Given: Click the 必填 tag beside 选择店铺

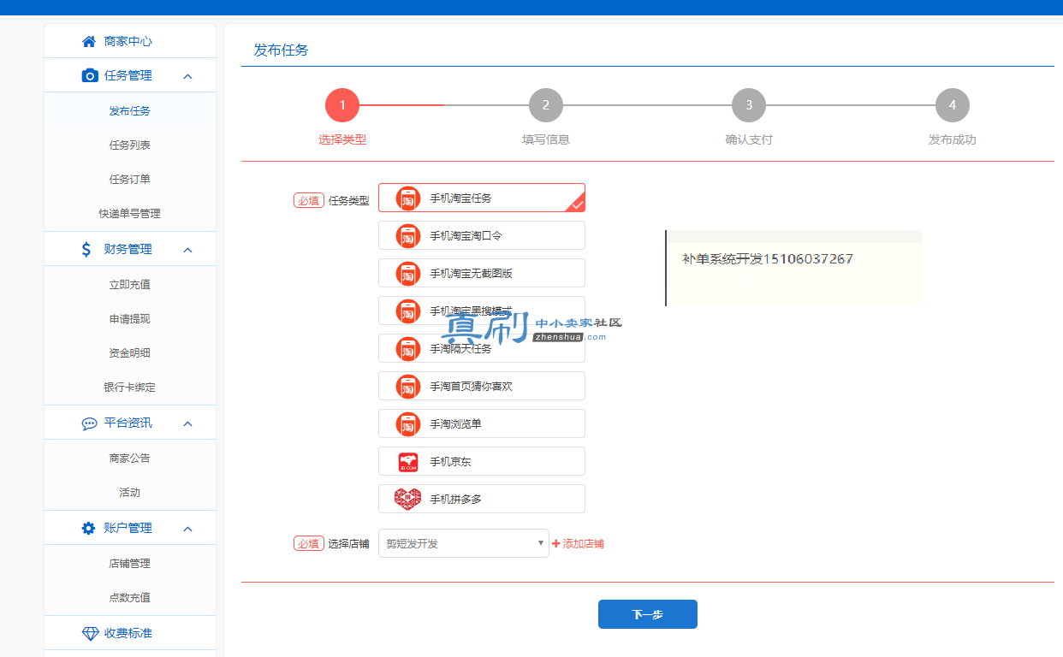Looking at the screenshot, I should pyautogui.click(x=309, y=543).
